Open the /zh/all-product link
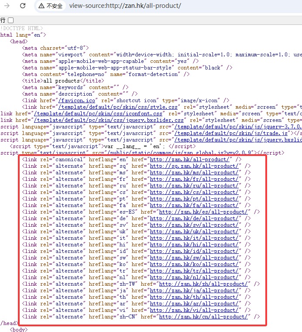 [203, 284]
